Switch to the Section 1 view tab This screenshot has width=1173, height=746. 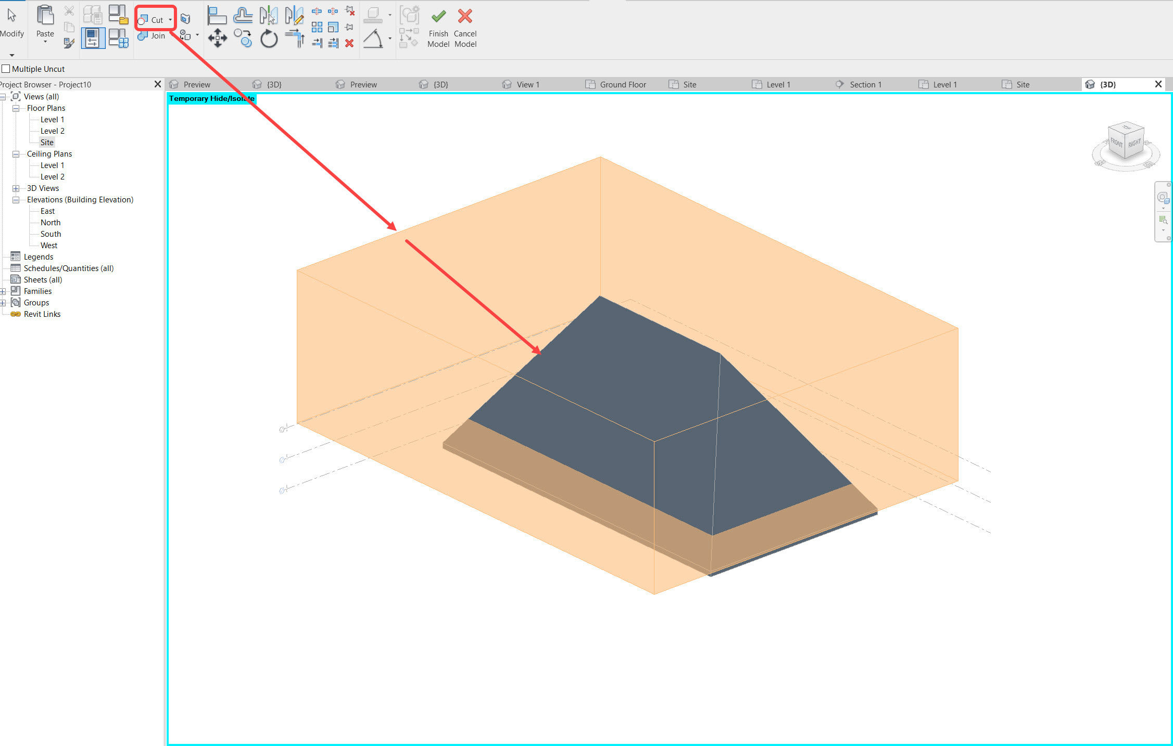865,84
